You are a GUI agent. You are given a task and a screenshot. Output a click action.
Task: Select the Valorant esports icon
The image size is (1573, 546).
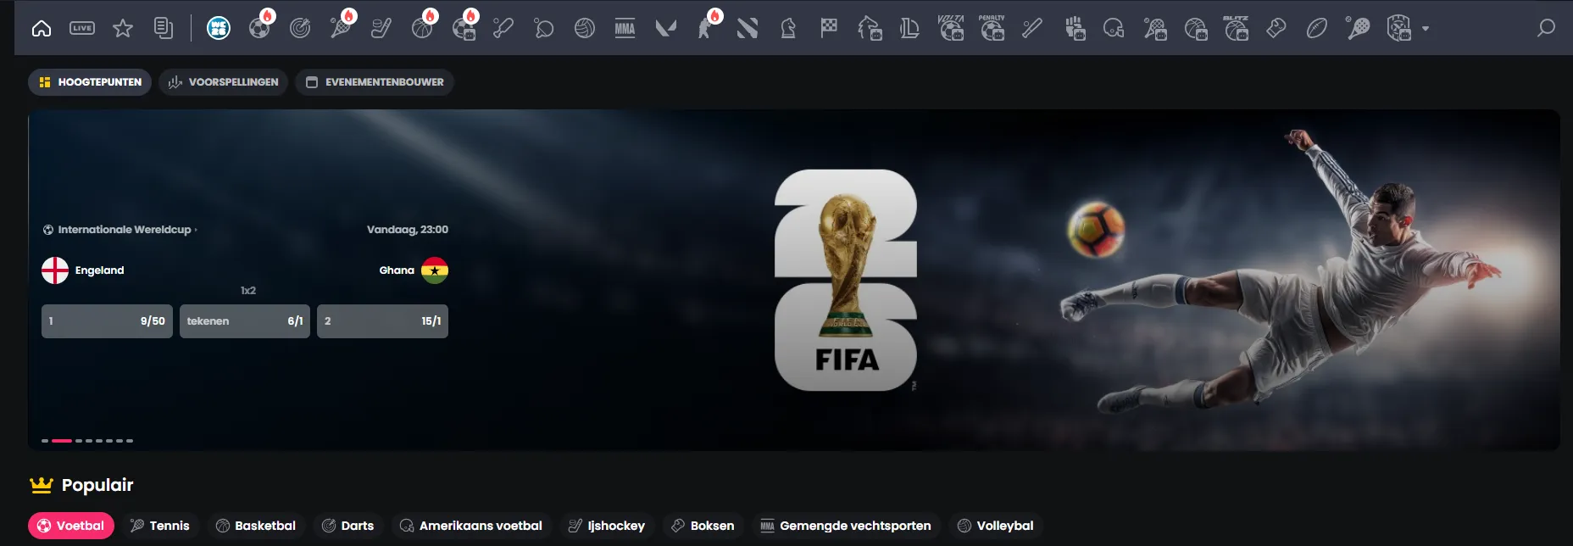click(x=666, y=28)
